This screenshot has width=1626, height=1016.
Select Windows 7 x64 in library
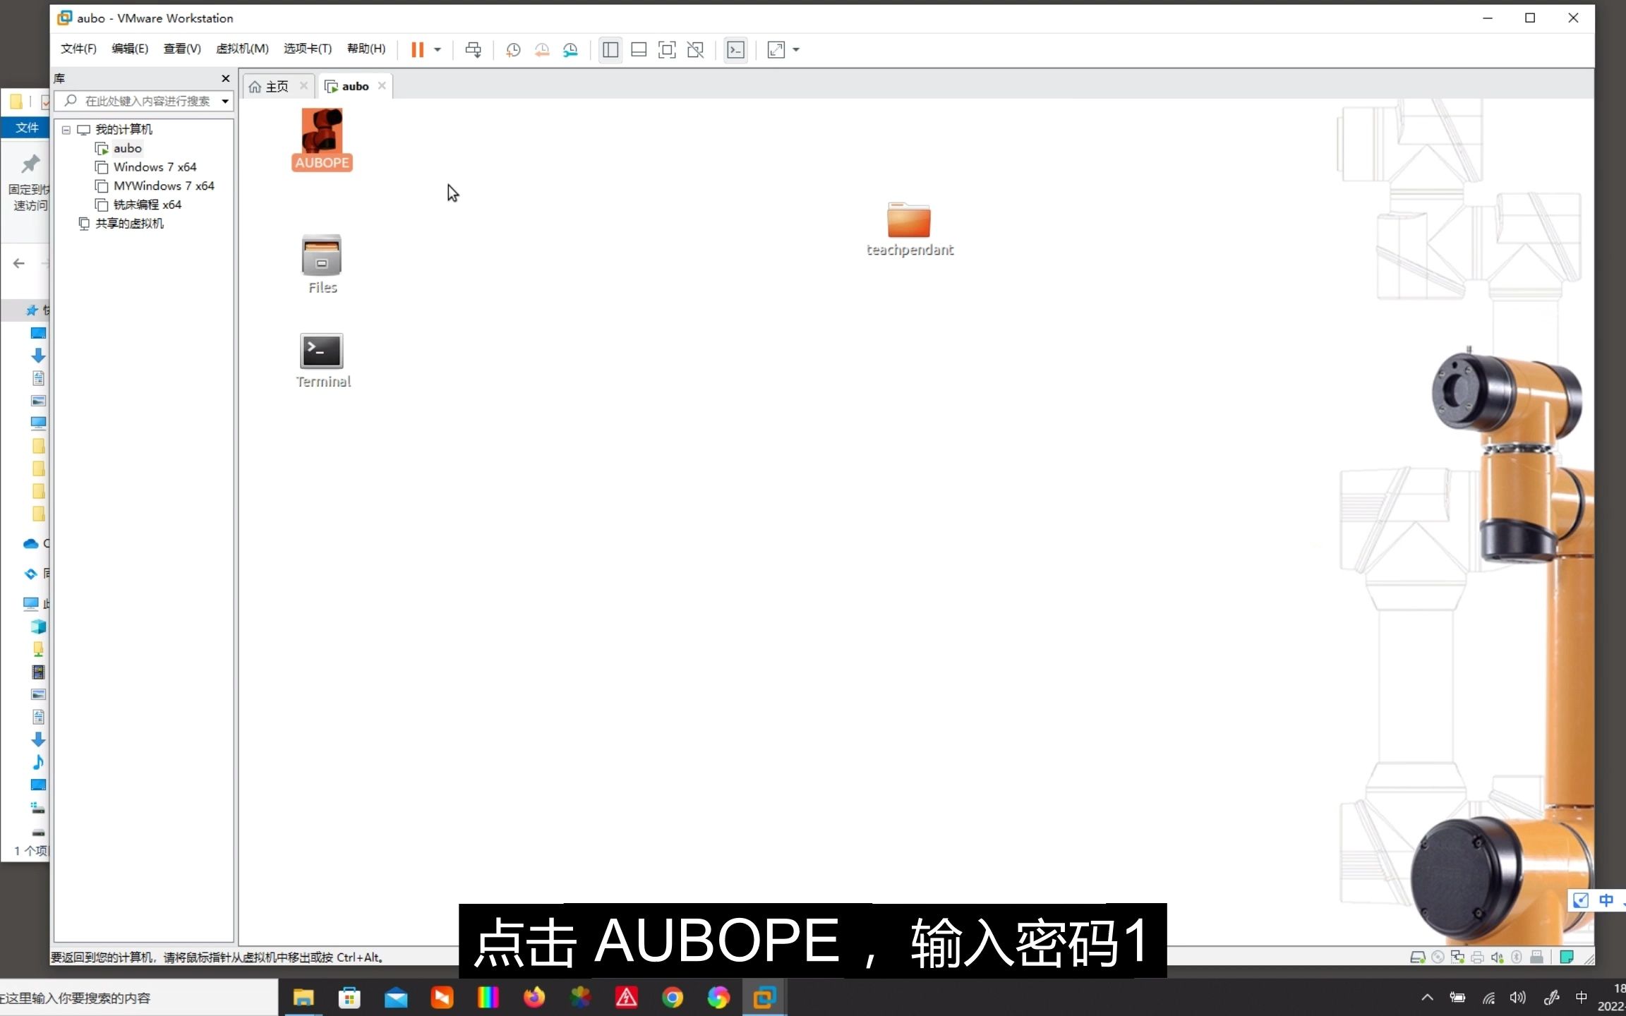(x=145, y=167)
